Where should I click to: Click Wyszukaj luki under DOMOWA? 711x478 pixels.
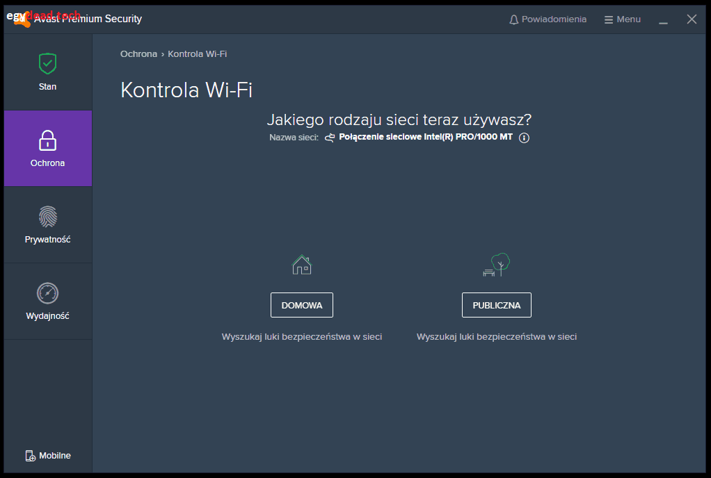301,336
